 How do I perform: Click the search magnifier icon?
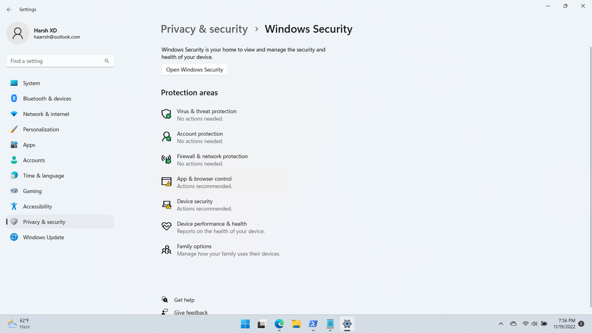tap(107, 61)
